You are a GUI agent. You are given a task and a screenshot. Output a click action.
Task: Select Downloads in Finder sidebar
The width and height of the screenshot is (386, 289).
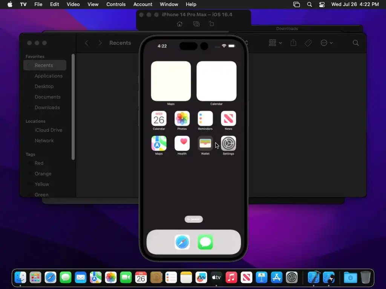[x=45, y=108]
